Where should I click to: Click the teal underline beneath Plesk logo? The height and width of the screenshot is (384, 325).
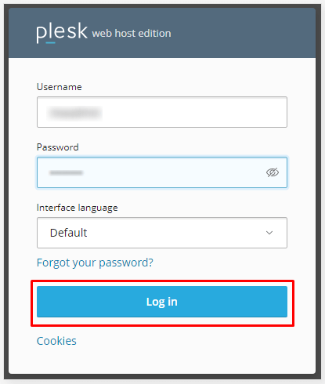pyautogui.click(x=50, y=42)
